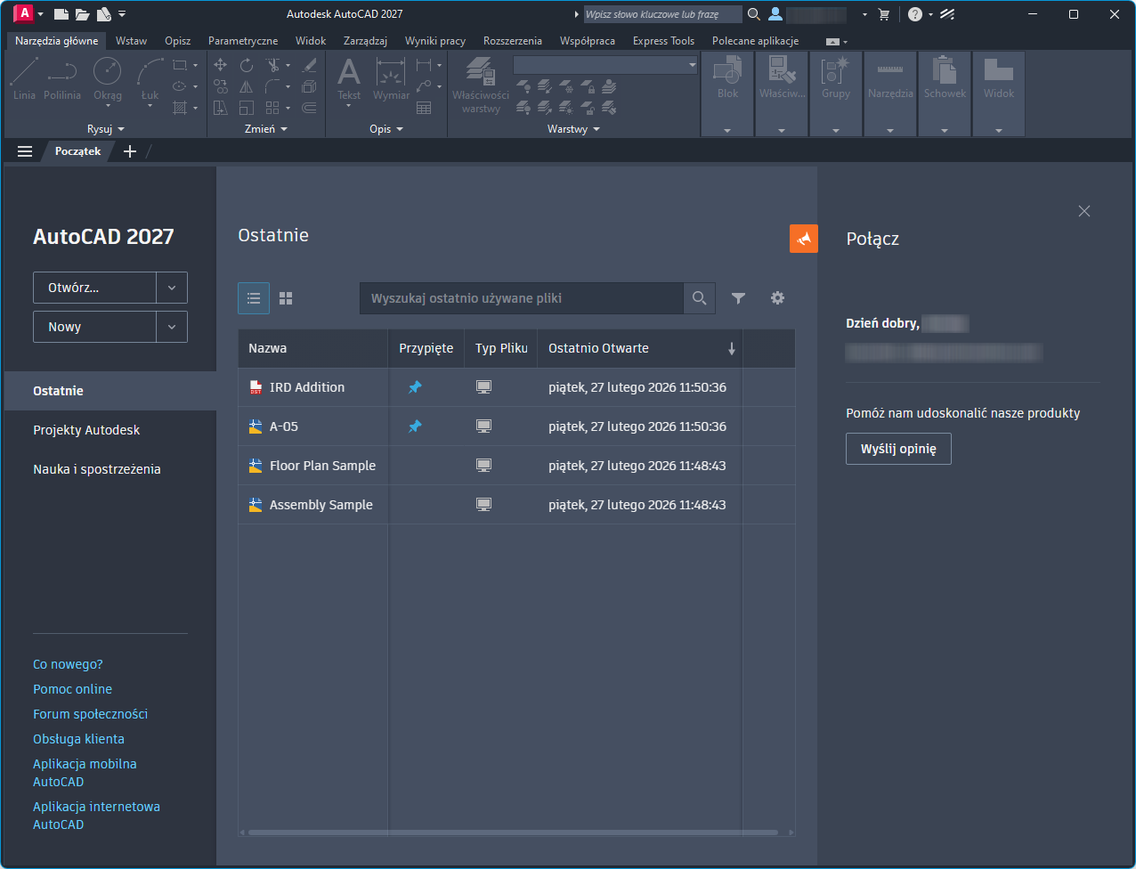Open recent files settings gear

click(x=777, y=298)
